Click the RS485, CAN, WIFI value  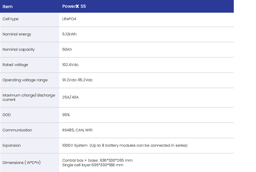point(77,130)
